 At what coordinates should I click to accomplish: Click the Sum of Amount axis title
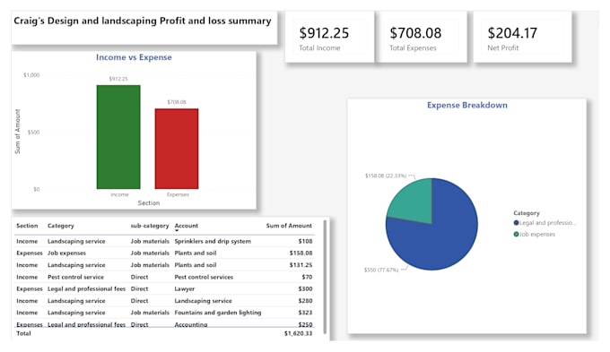pos(18,132)
